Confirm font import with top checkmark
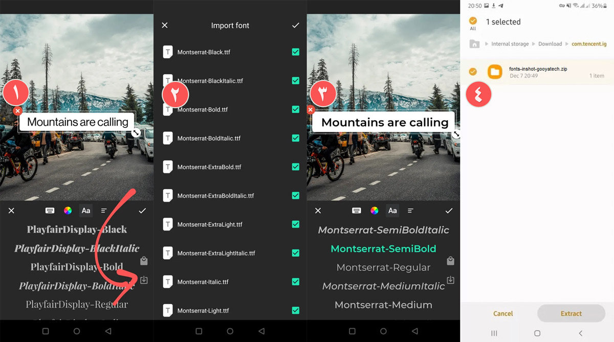The width and height of the screenshot is (614, 342). tap(295, 25)
